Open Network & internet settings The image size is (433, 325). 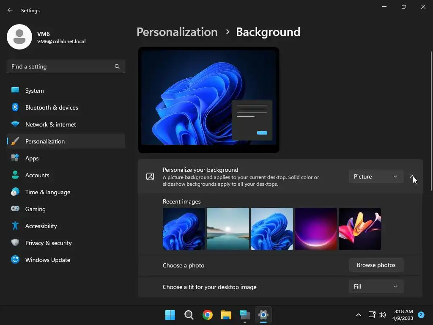(66, 124)
